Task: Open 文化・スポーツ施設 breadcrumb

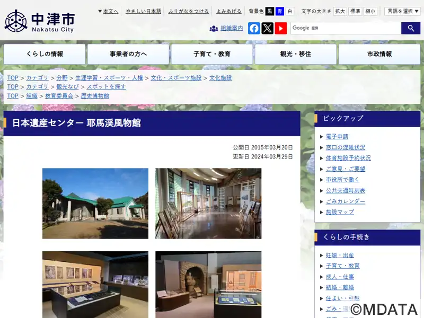Action: click(176, 78)
